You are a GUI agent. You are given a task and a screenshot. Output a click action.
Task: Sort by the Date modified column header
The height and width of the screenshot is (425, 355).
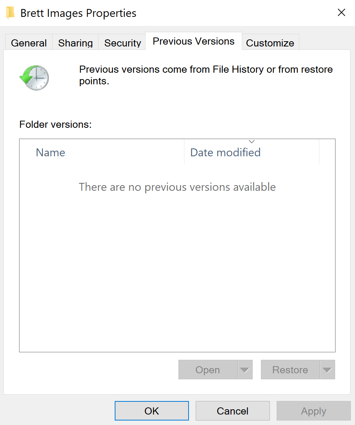coord(225,152)
